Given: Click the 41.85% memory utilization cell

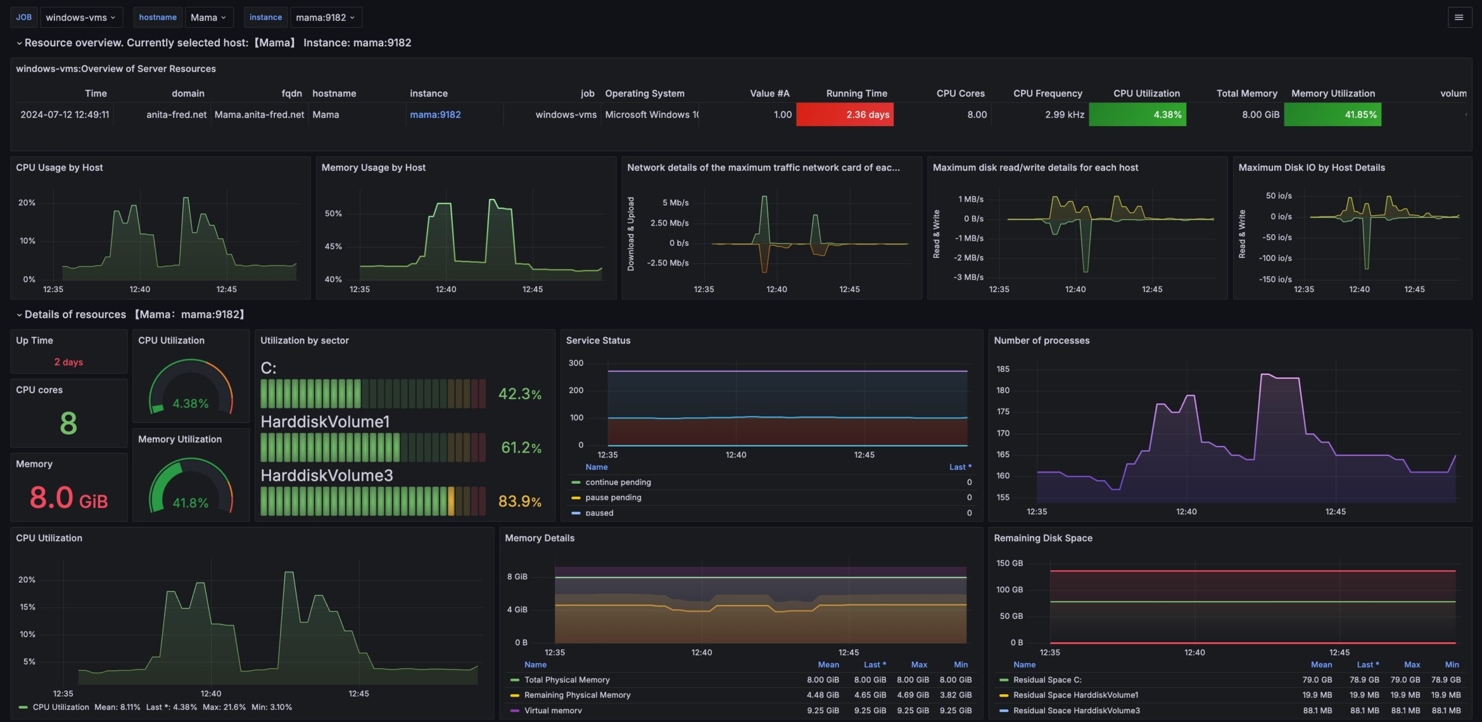Looking at the screenshot, I should tap(1332, 115).
